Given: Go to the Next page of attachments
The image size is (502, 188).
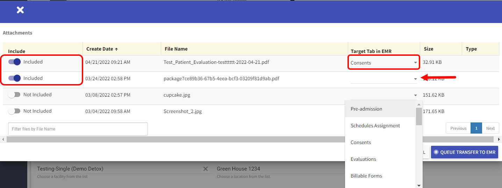Looking at the screenshot, I should [490, 128].
